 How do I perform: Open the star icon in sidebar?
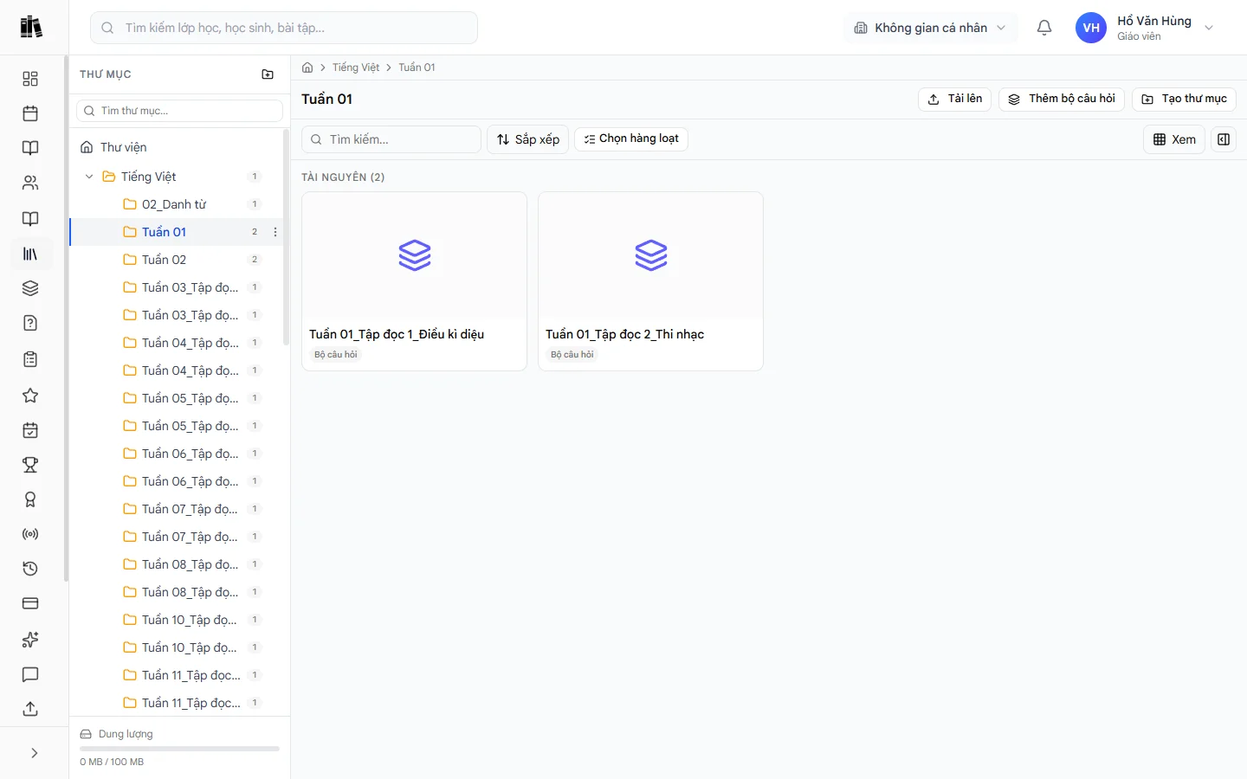click(30, 396)
